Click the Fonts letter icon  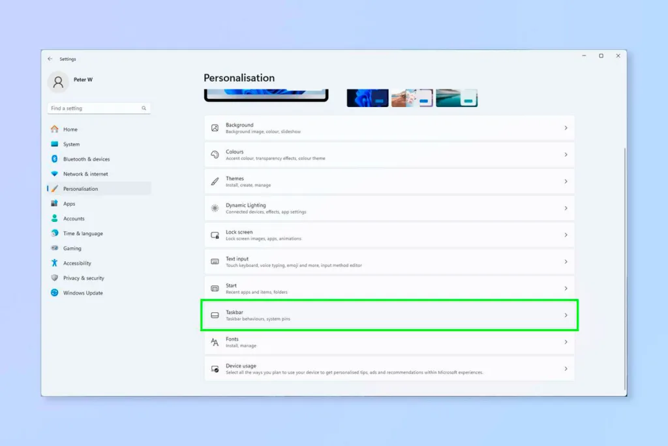(215, 342)
